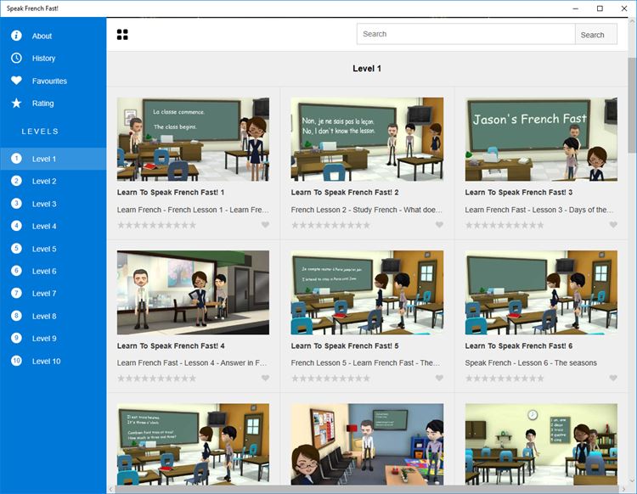Click 'French Lesson 2 - Study French' description
This screenshot has width=637, height=494.
click(x=366, y=210)
